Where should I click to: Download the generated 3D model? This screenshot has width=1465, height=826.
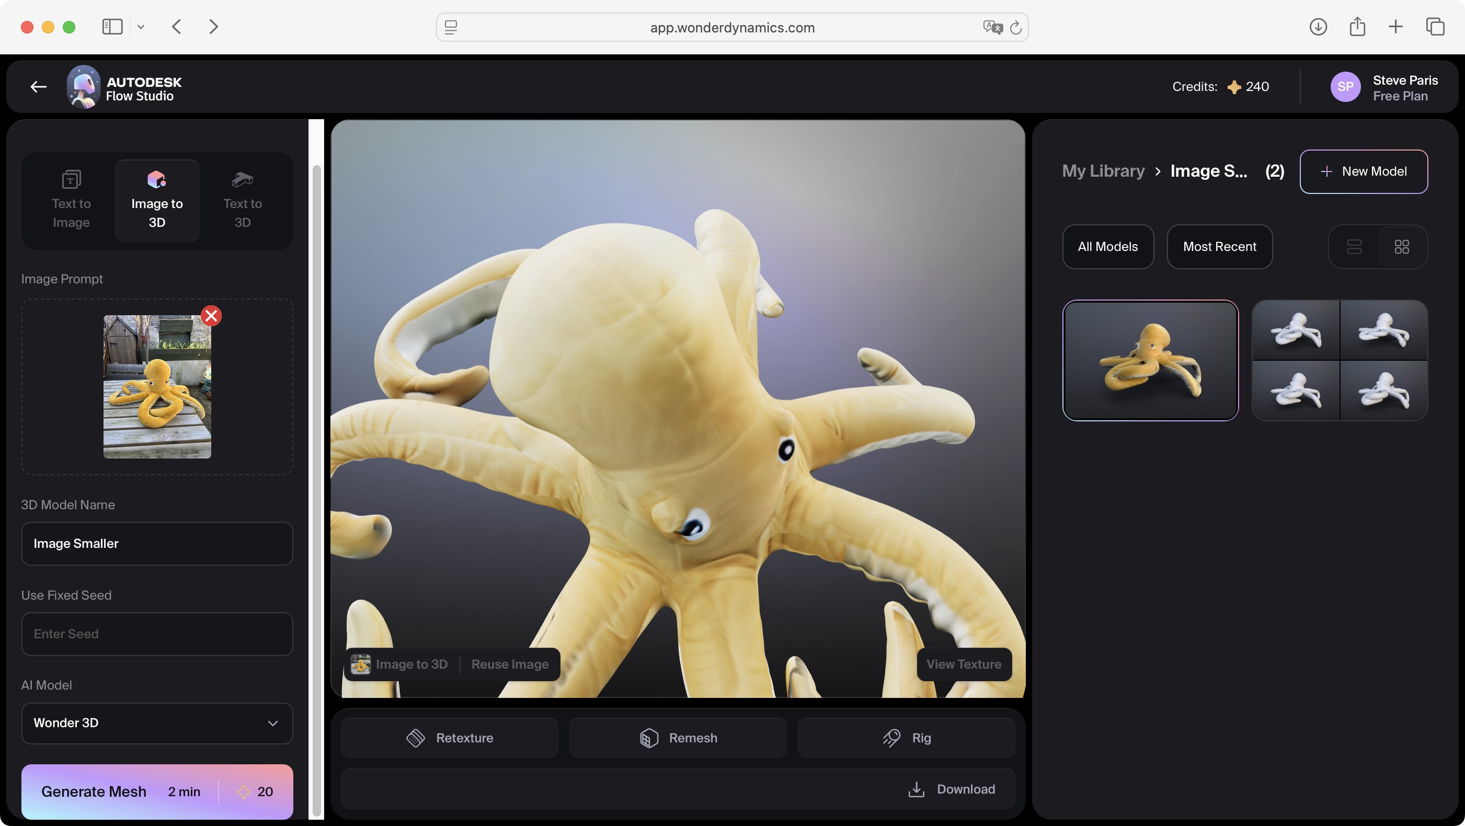point(953,788)
